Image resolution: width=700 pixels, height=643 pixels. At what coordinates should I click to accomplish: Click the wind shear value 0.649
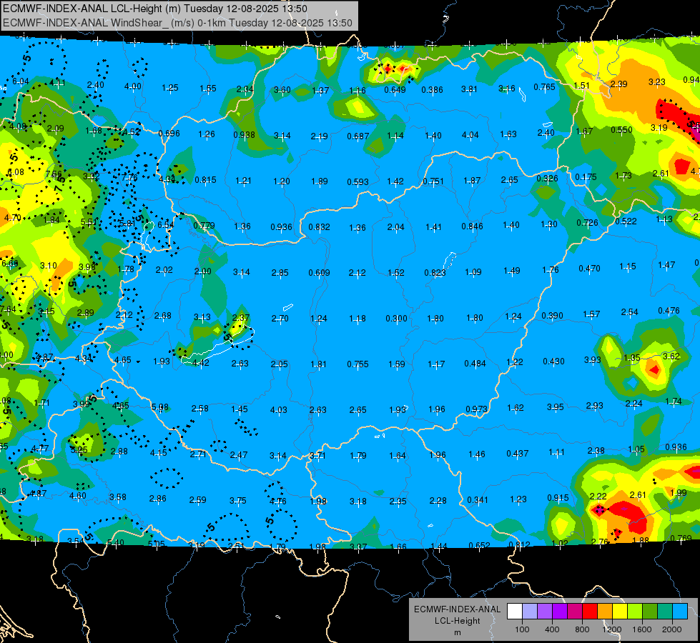tap(395, 90)
